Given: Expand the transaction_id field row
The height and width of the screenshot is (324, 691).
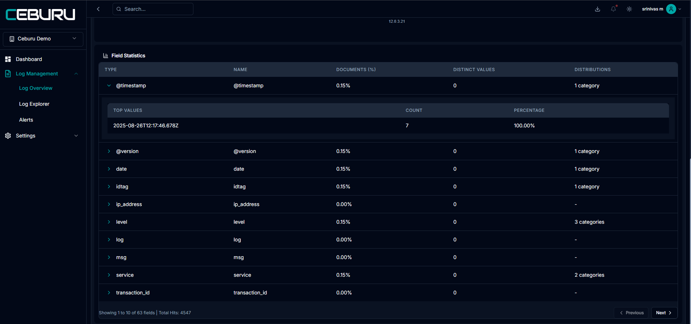Looking at the screenshot, I should point(109,293).
